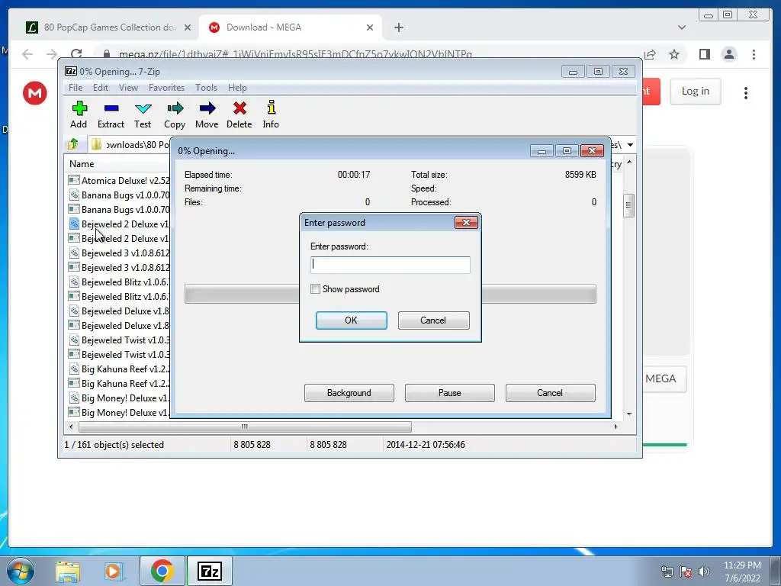Click the Info toolbar icon

(271, 107)
